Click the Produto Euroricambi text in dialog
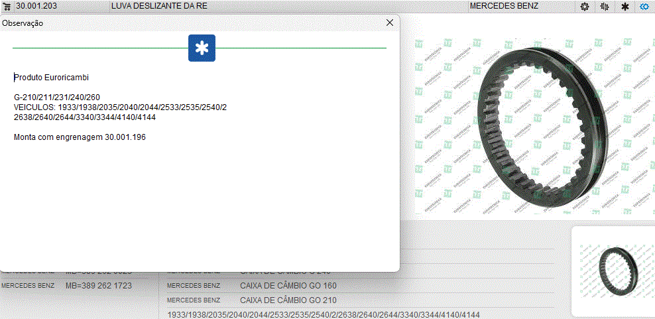 click(x=51, y=78)
